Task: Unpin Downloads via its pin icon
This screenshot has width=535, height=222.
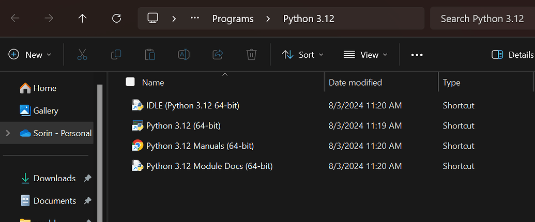Action: pyautogui.click(x=88, y=178)
